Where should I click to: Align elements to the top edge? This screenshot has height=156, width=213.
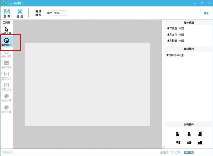point(179,142)
